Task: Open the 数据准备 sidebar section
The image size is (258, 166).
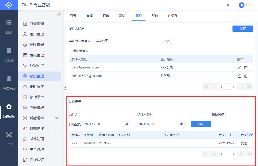Action: click(9, 83)
